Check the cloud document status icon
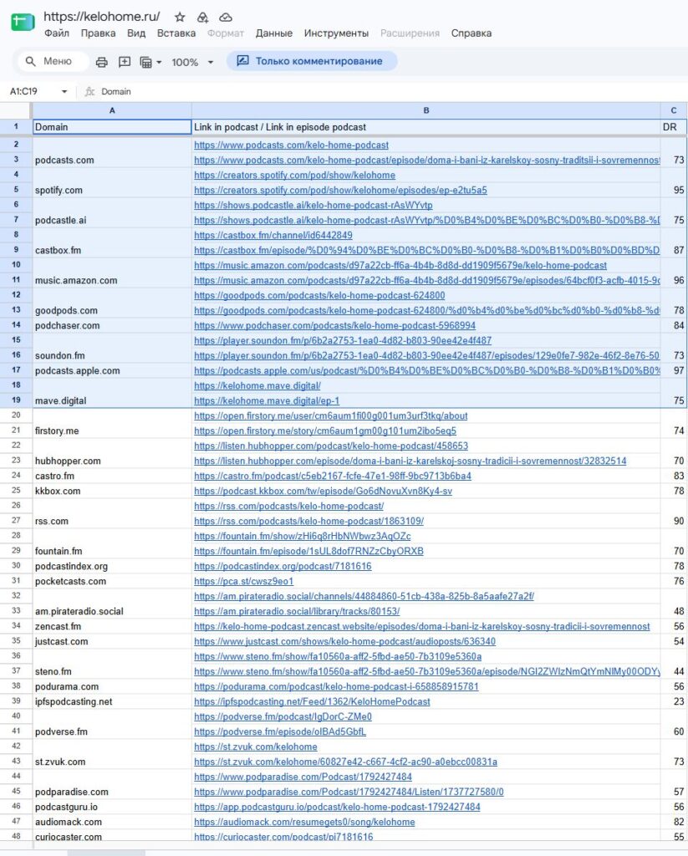 tap(226, 18)
